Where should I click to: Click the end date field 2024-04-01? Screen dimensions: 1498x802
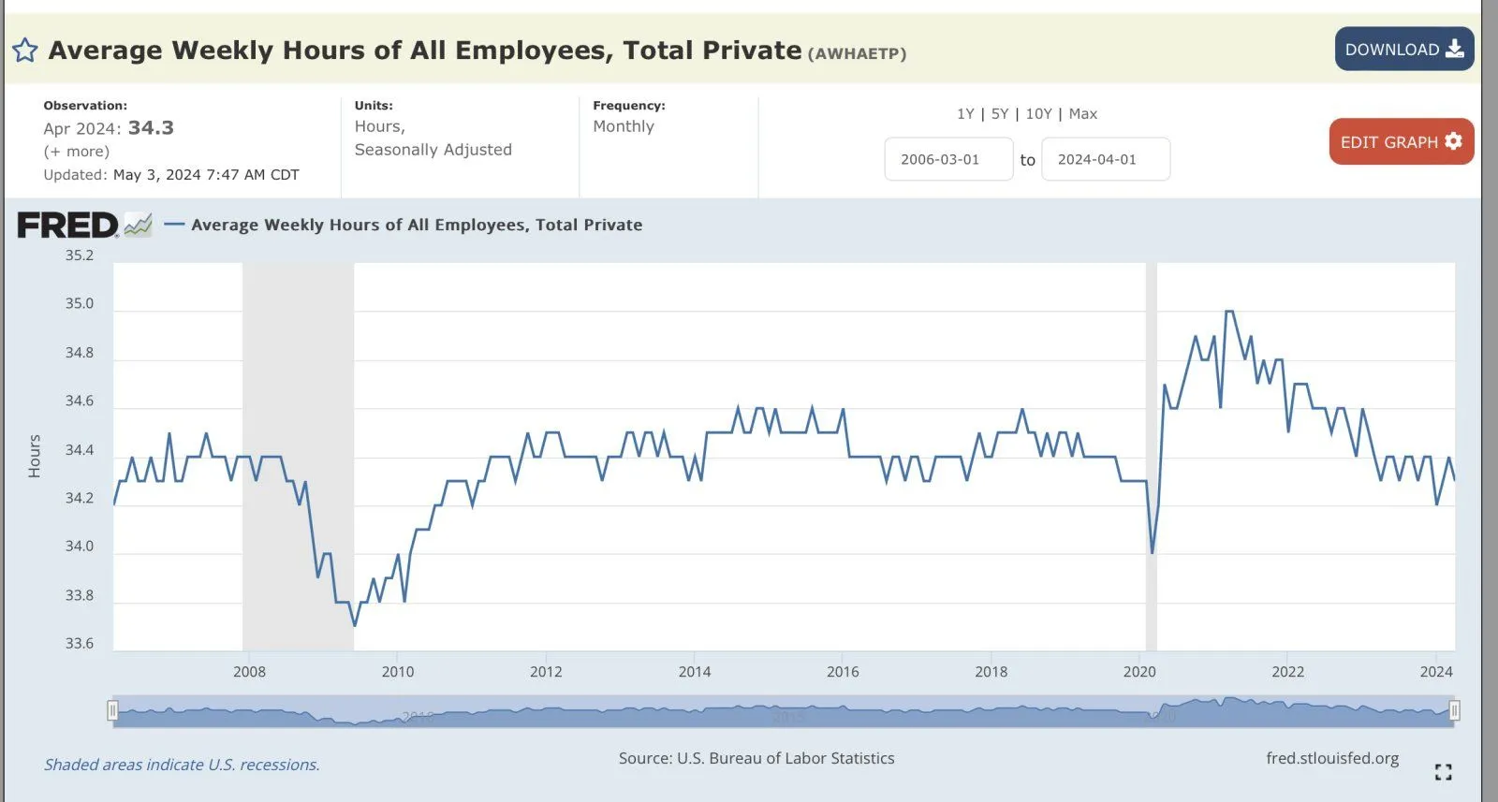(x=1105, y=160)
